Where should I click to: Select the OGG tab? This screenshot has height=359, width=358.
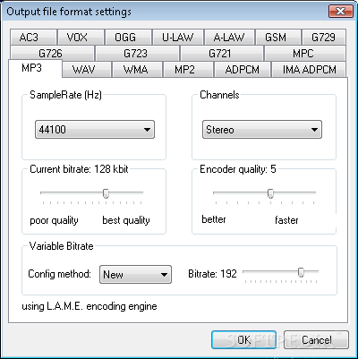128,38
